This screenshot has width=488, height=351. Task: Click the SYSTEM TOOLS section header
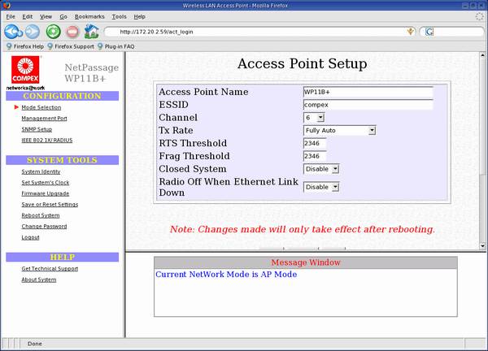(x=63, y=160)
